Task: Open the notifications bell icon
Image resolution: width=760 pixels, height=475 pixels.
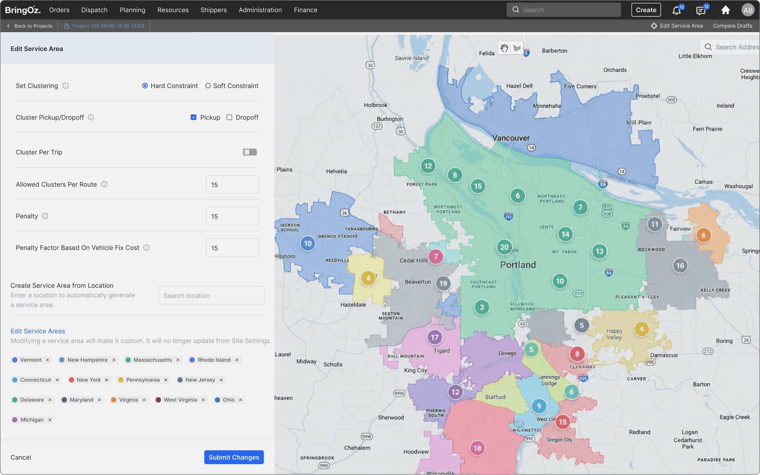Action: coord(677,10)
